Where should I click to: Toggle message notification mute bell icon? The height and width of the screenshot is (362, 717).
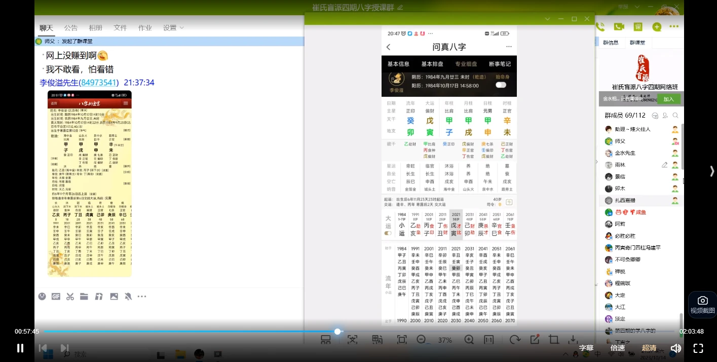(128, 296)
